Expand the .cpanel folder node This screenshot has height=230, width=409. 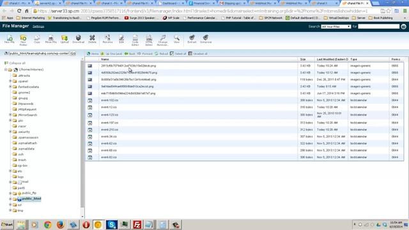click(10, 81)
